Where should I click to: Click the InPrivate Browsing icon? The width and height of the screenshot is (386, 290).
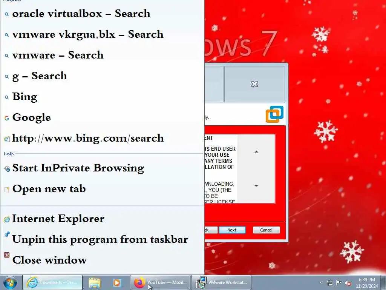tap(7, 169)
